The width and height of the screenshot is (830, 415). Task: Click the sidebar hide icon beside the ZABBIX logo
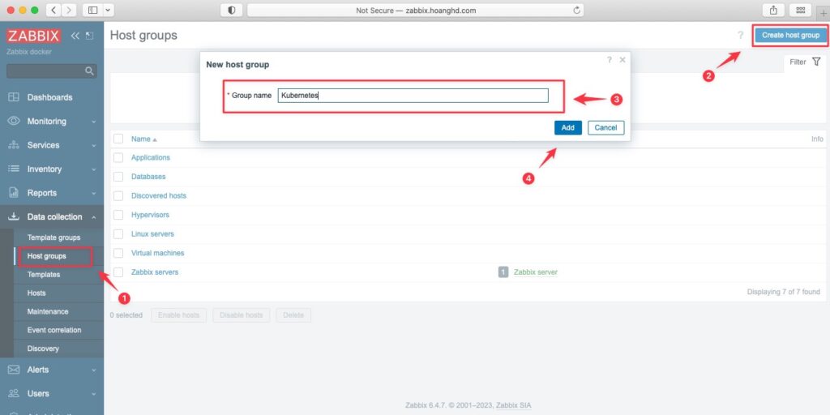[x=89, y=36]
